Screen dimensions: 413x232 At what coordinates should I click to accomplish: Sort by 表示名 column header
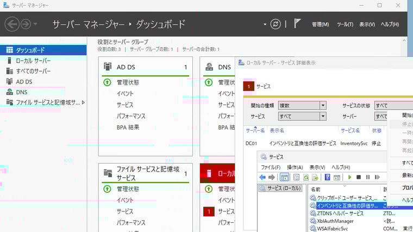point(277,131)
